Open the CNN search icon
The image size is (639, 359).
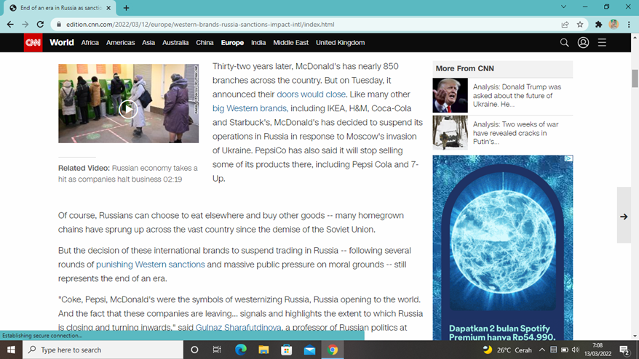(x=564, y=42)
